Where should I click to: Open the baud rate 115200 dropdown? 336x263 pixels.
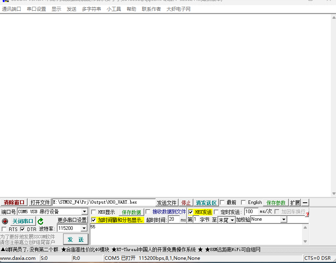coord(84,228)
